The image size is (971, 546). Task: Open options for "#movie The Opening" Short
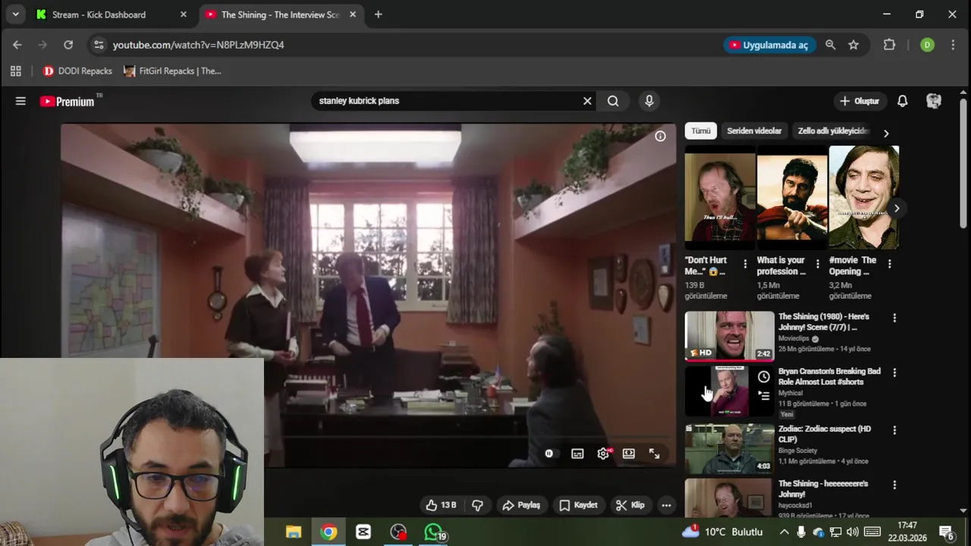[x=889, y=264]
